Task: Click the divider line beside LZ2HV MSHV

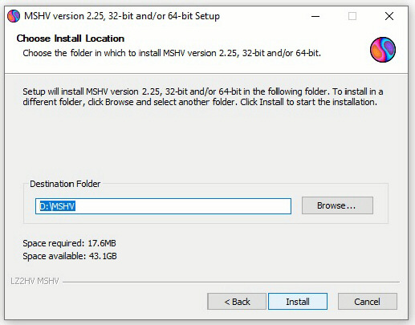Action: pyautogui.click(x=231, y=282)
